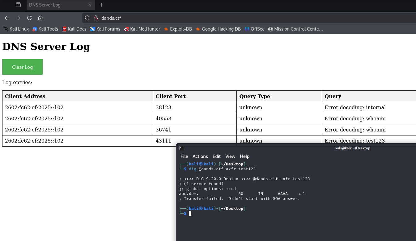Open the terminal File menu
The width and height of the screenshot is (416, 241).
click(184, 156)
